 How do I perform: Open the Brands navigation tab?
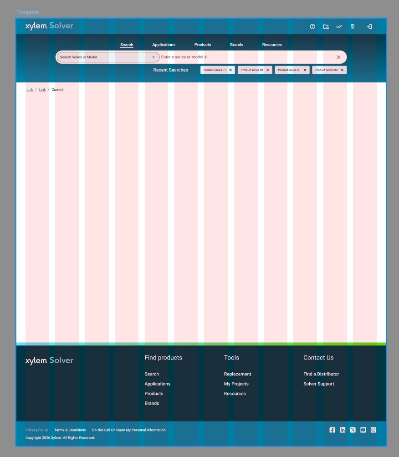236,45
